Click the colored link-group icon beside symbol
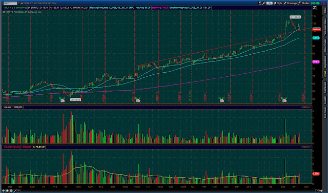Viewport: 328px width, 193px height. [x=22, y=3]
